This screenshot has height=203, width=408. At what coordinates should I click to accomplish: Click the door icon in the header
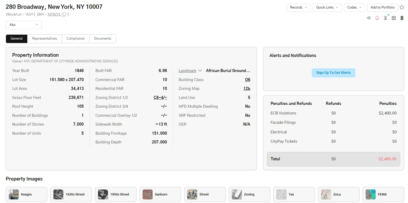tap(402, 18)
